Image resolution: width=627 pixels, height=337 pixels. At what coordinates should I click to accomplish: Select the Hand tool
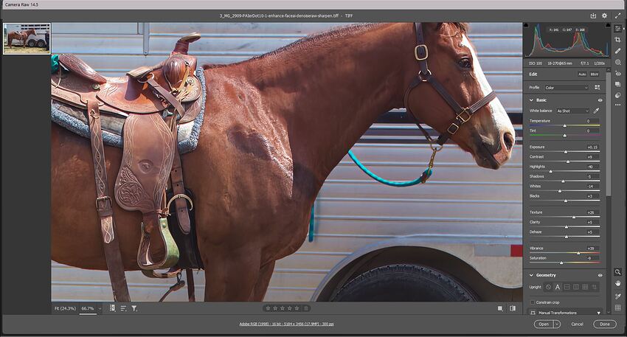tap(617, 283)
